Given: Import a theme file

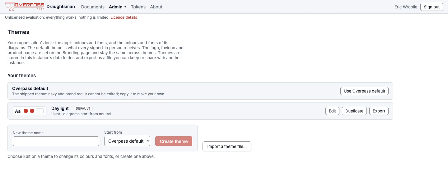Looking at the screenshot, I should pos(227,146).
